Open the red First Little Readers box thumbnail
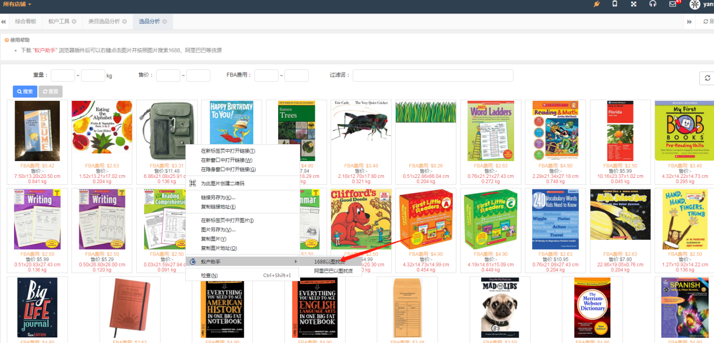The height and width of the screenshot is (343, 714). 426,219
